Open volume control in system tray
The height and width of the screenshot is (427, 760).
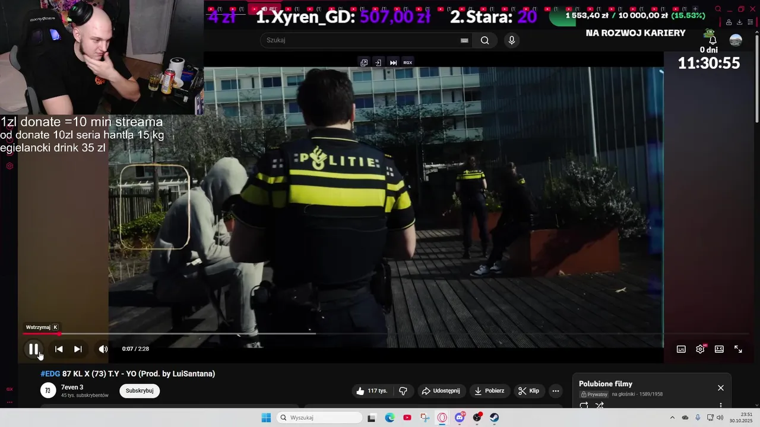pyautogui.click(x=720, y=418)
